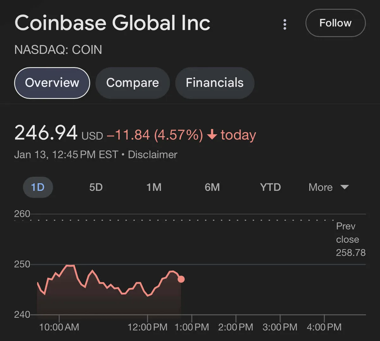Follow Coinbase Global Inc stock
The height and width of the screenshot is (341, 380).
pyautogui.click(x=335, y=23)
